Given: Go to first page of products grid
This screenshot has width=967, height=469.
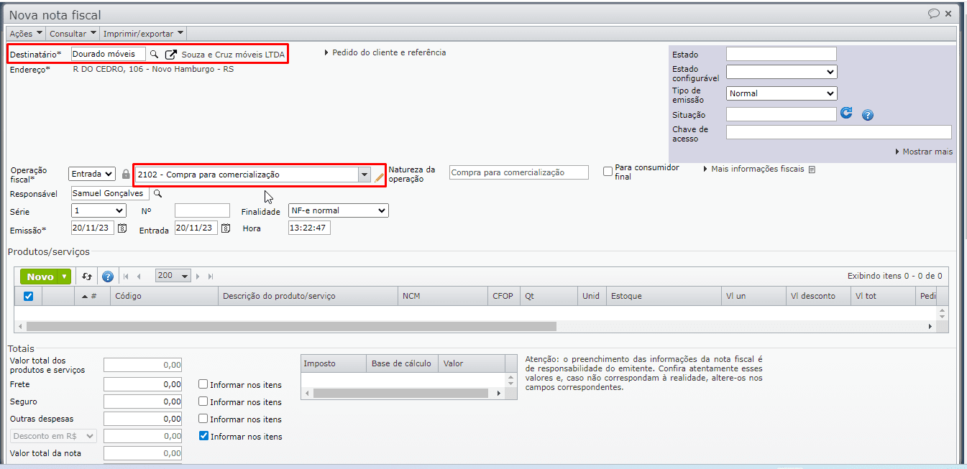Looking at the screenshot, I should [126, 277].
